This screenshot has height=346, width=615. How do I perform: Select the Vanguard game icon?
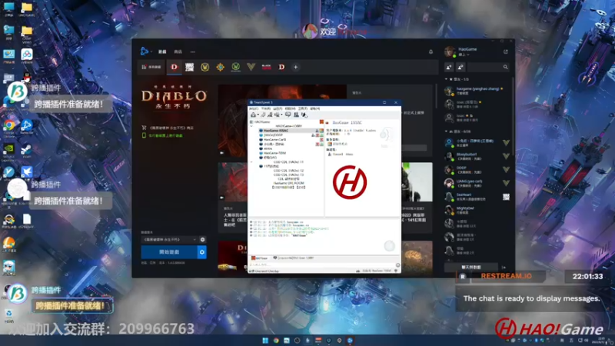click(x=251, y=67)
